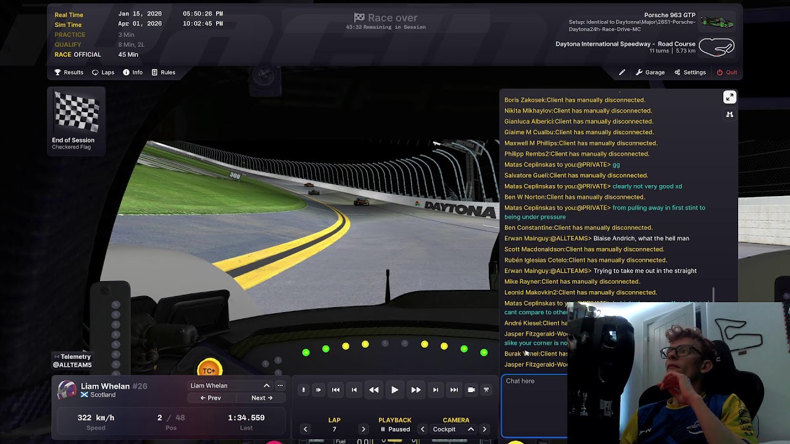The height and width of the screenshot is (444, 790).
Task: Click the RACE OFFICIAL session label
Action: [x=78, y=54]
